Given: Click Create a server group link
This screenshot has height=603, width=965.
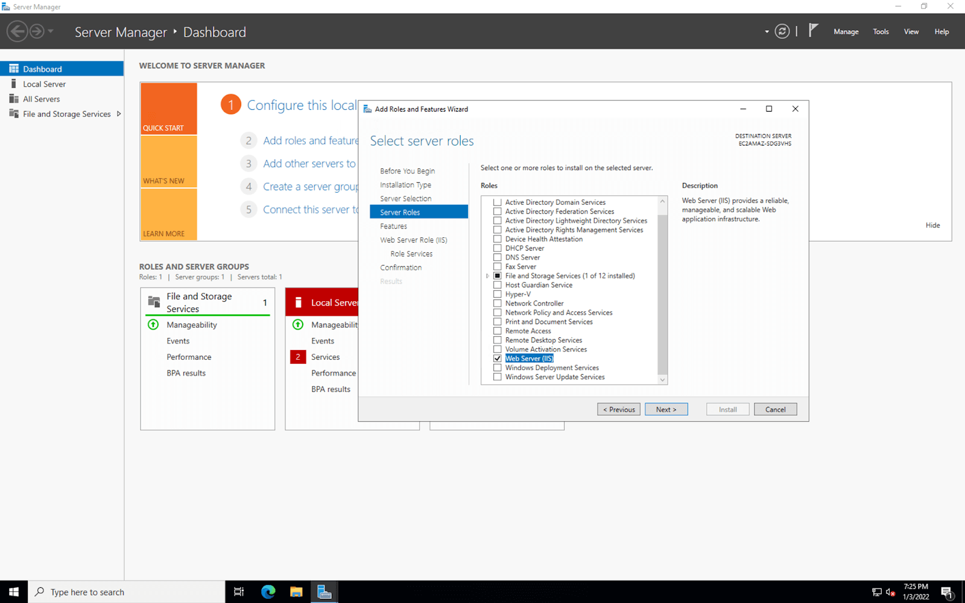Looking at the screenshot, I should coord(311,187).
